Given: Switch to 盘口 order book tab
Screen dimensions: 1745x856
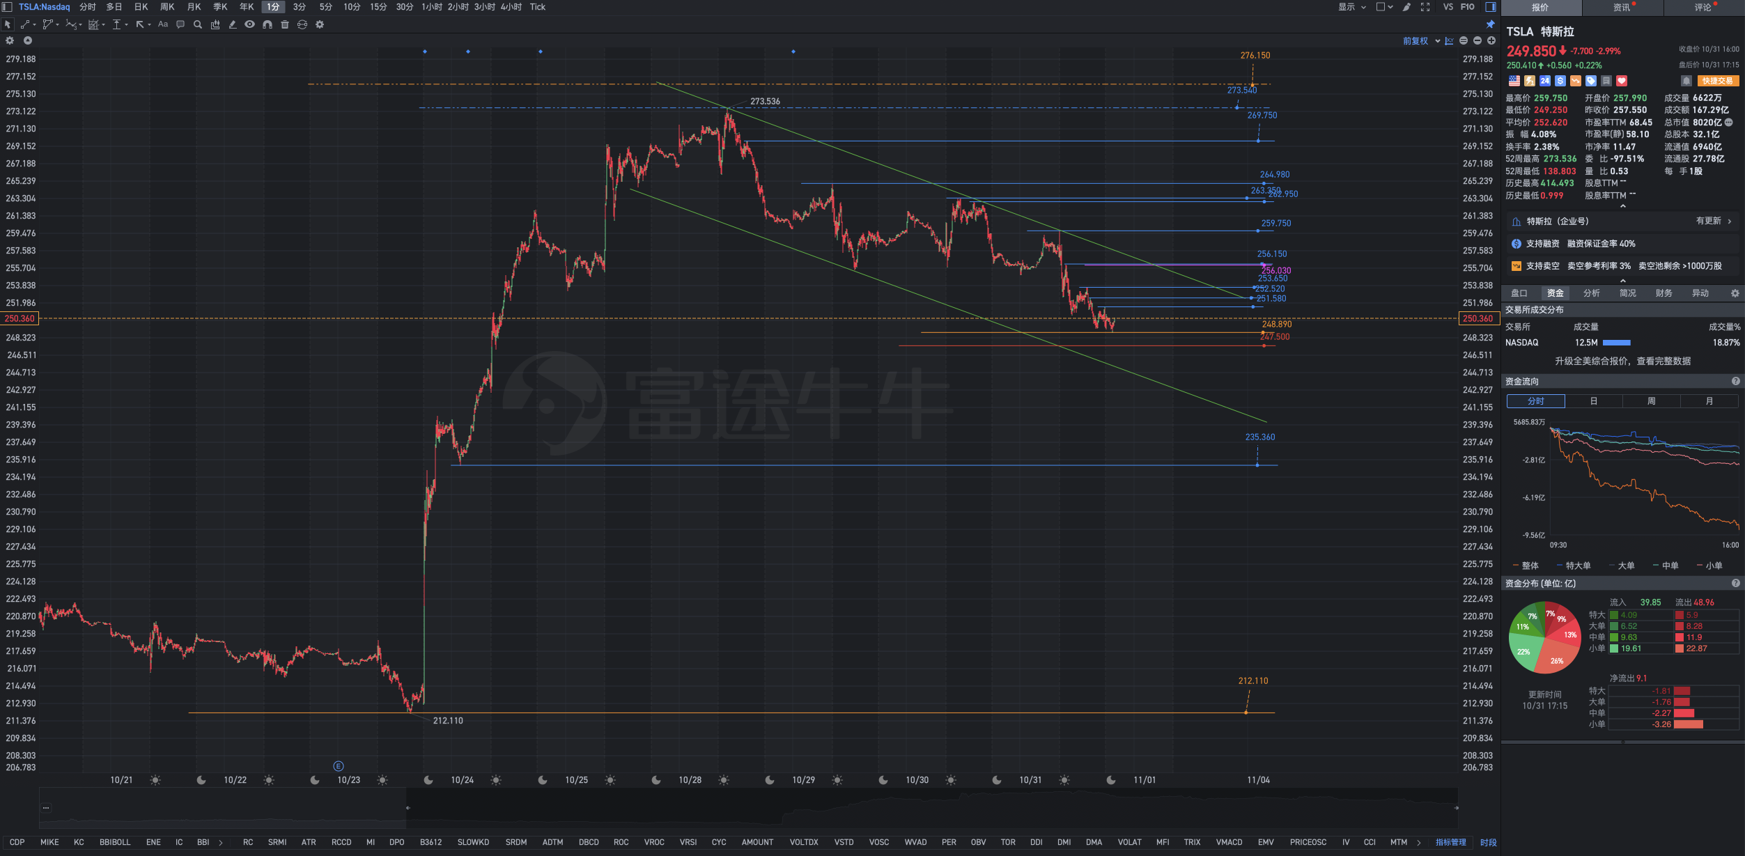Looking at the screenshot, I should (x=1519, y=293).
